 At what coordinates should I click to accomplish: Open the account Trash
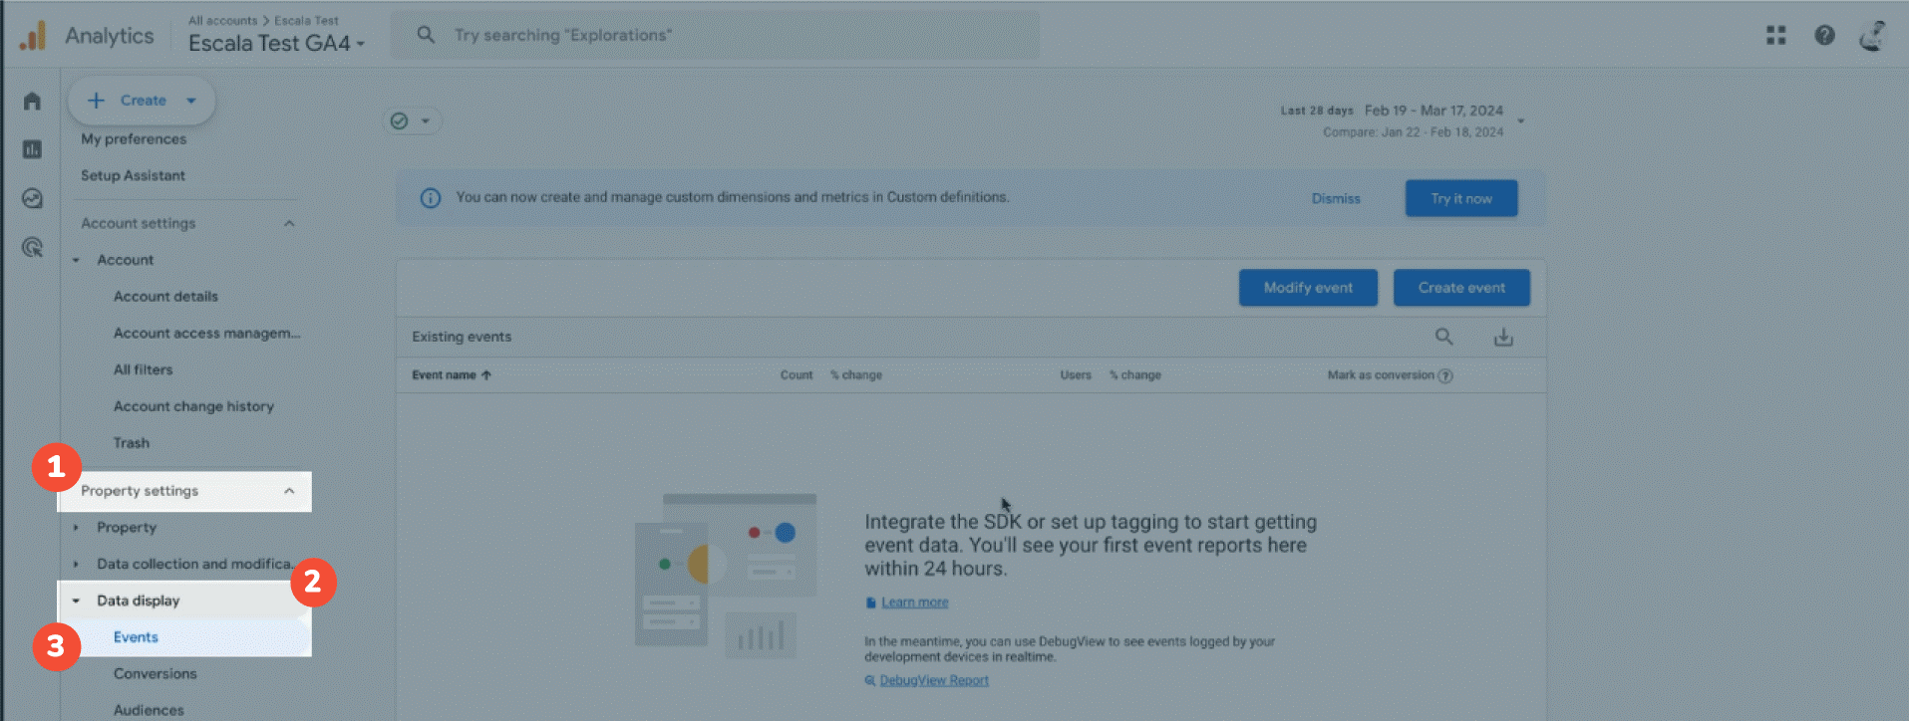pos(132,443)
